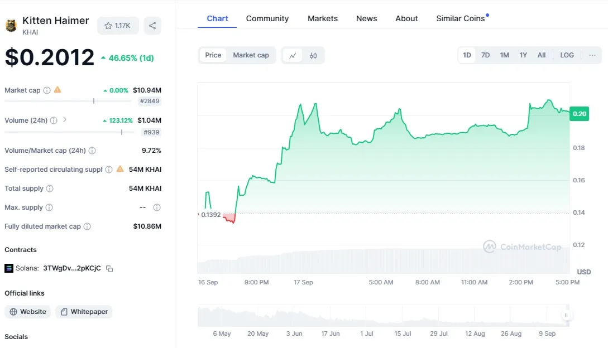608x348 pixels.
Task: Open Fully diluted market cap info icon
Action: click(87, 226)
